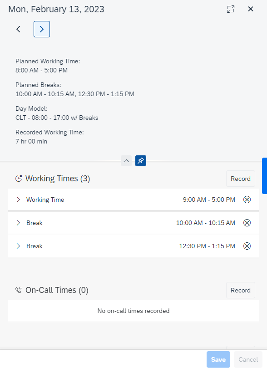Delete the 9:00 AM - 5:00 PM working time
This screenshot has height=369, width=267.
point(247,200)
